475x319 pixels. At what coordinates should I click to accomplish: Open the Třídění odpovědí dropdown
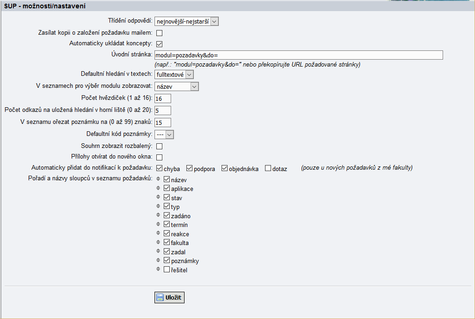tap(186, 21)
